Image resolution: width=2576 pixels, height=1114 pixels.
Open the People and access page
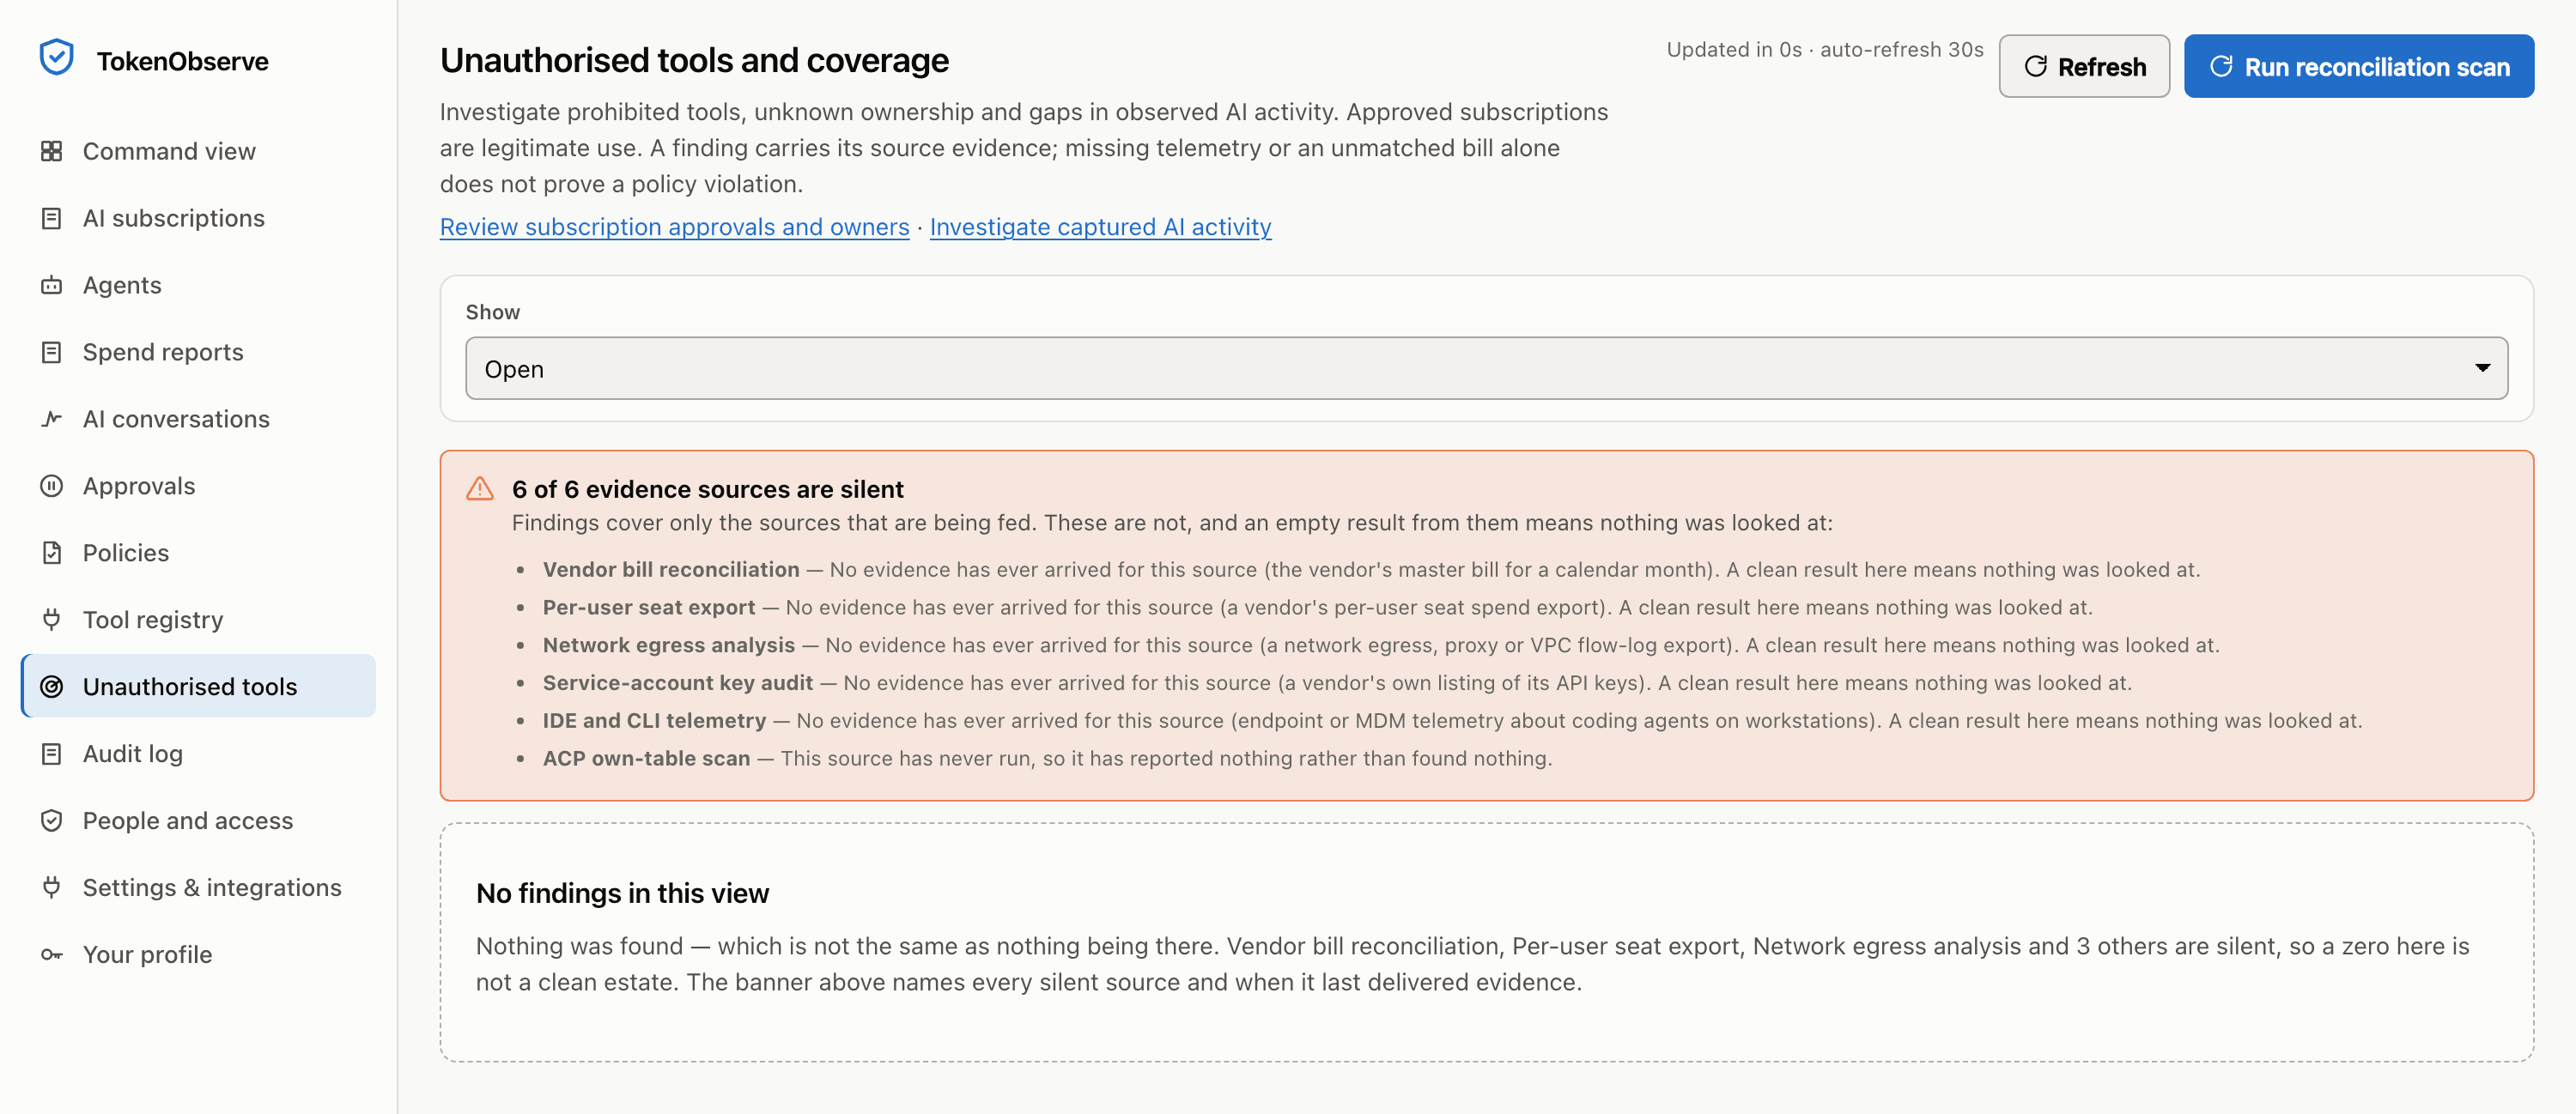(x=199, y=820)
